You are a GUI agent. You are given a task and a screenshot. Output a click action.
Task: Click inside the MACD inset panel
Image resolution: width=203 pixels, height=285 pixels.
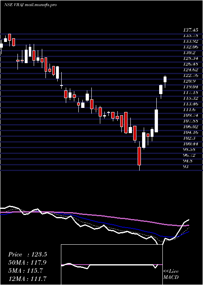112,265
